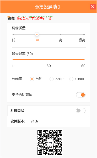The height and width of the screenshot is (158, 97).
Task: Click the frame rate label 30
Action: 49,66
